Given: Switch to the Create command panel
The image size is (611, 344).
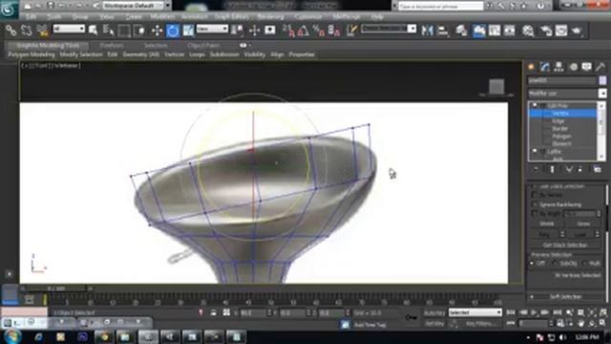Looking at the screenshot, I should [531, 67].
